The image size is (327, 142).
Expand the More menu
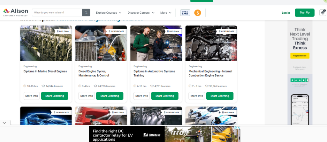click(166, 13)
